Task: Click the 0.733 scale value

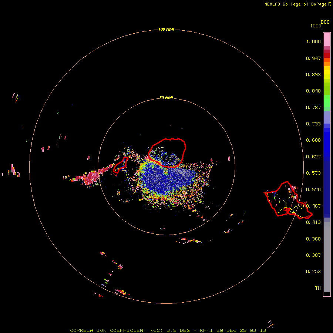Action: point(313,124)
